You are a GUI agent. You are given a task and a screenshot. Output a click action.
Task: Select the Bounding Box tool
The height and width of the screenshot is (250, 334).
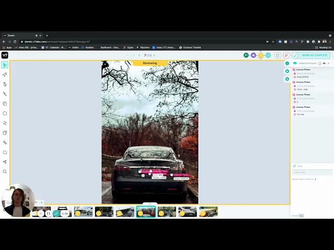5,104
